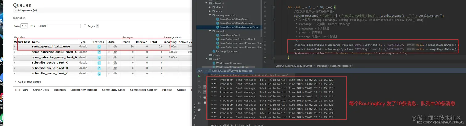Click code line 66 closing brace
The height and width of the screenshot is (126, 466).
point(289,57)
